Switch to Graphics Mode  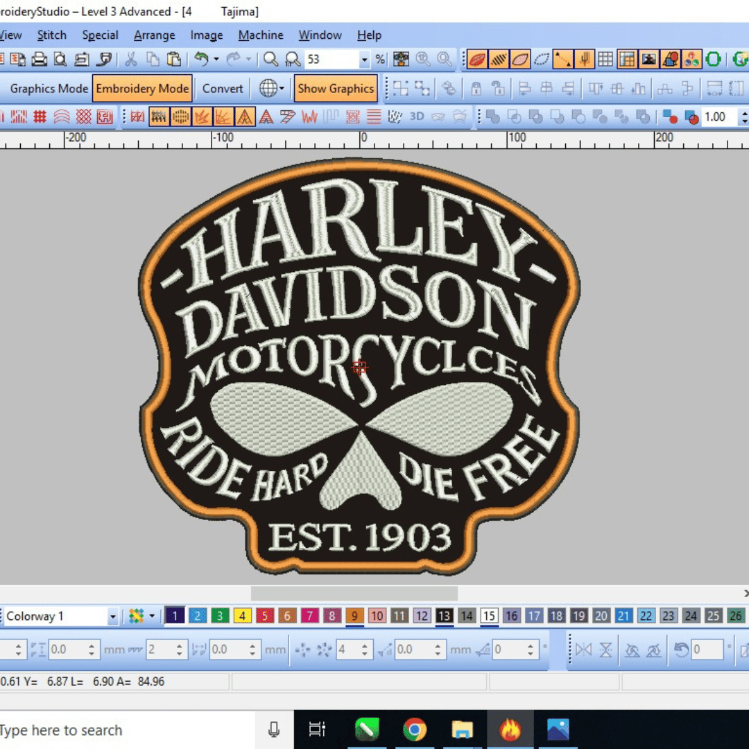click(49, 88)
